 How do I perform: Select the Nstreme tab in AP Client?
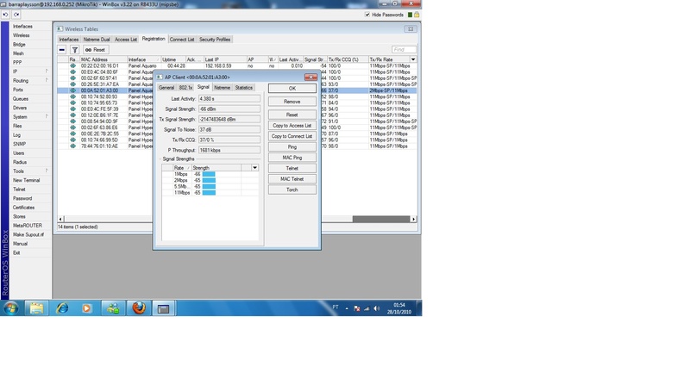click(x=222, y=87)
